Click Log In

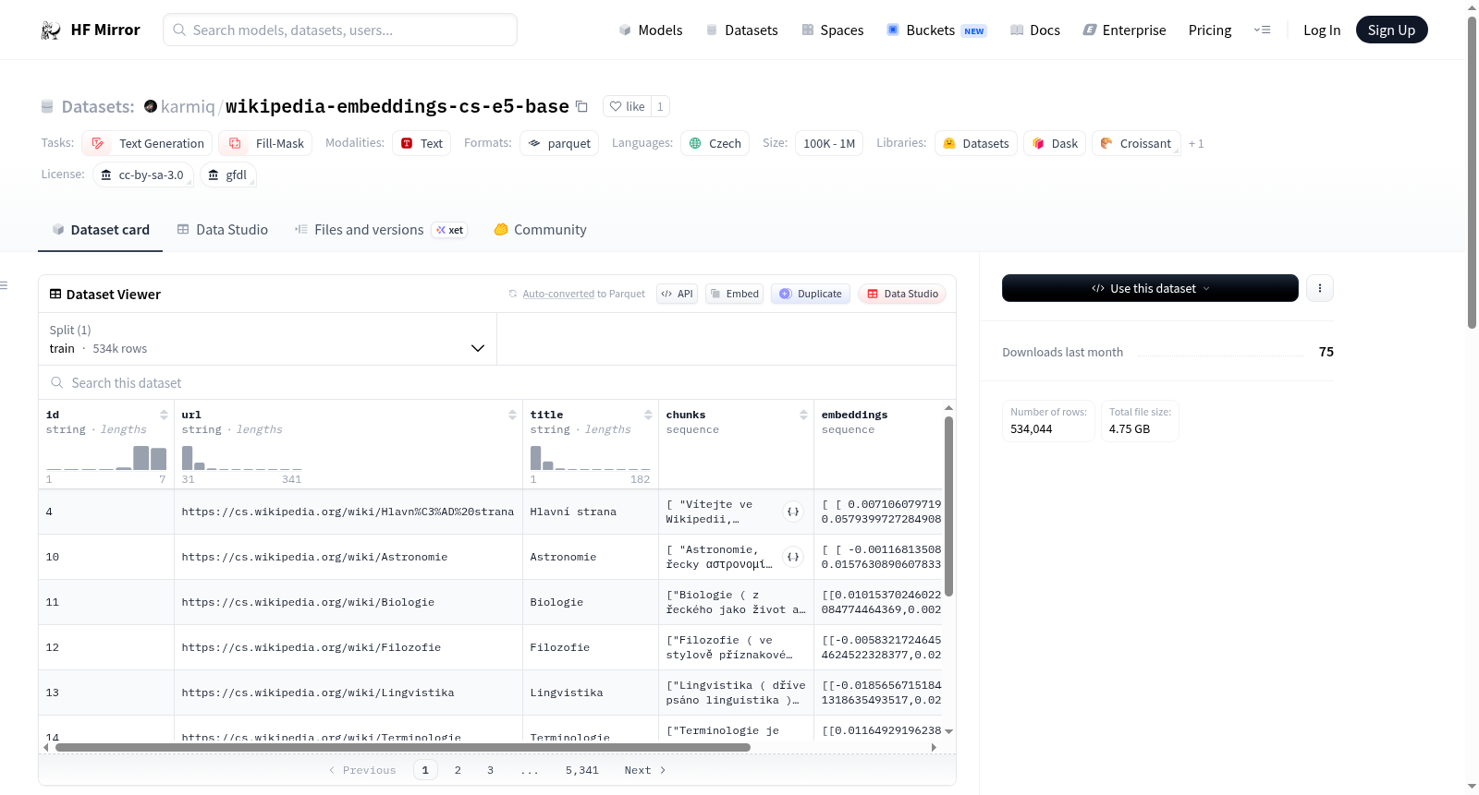tap(1322, 30)
